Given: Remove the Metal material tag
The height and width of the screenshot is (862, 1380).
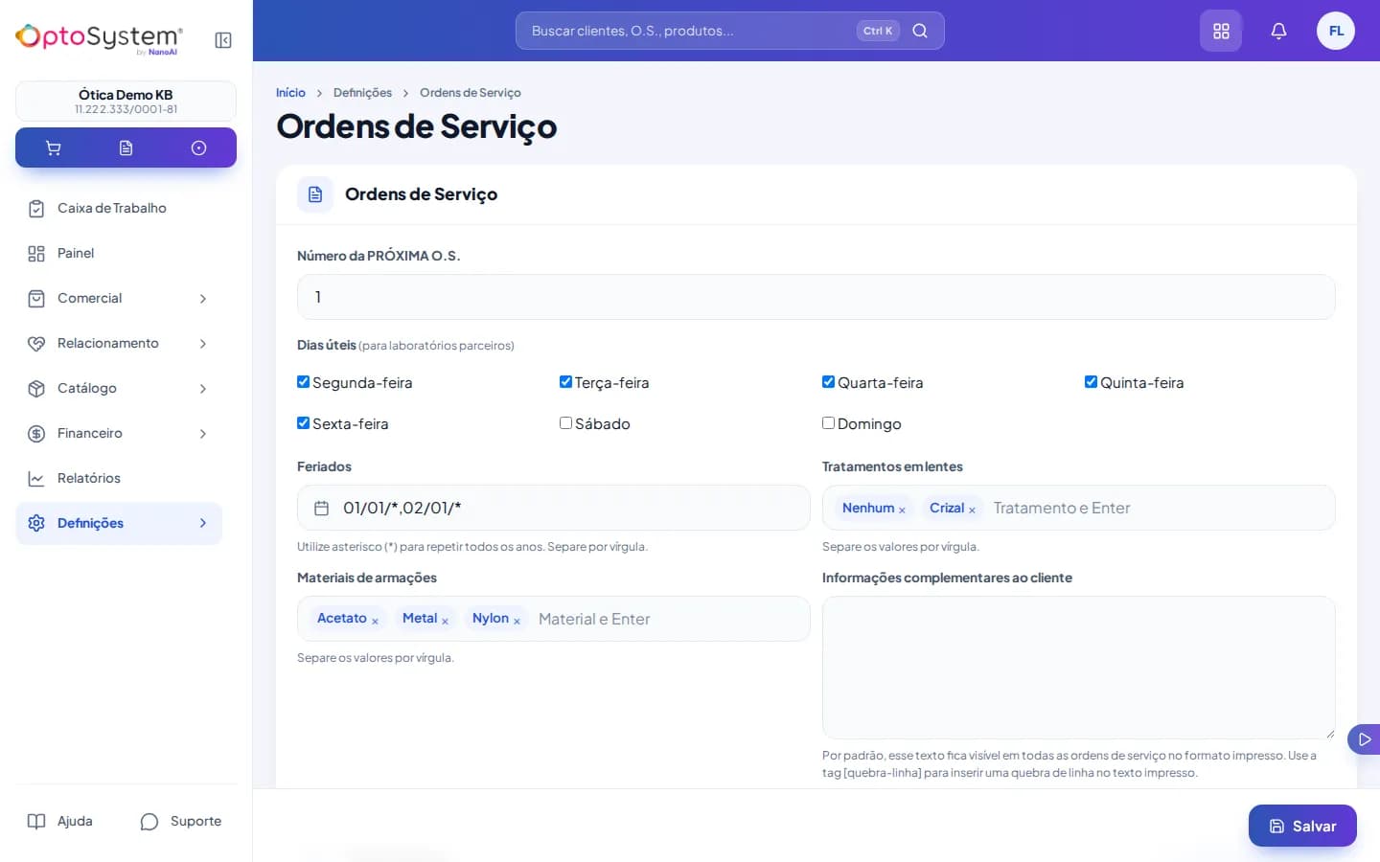Looking at the screenshot, I should tap(445, 621).
